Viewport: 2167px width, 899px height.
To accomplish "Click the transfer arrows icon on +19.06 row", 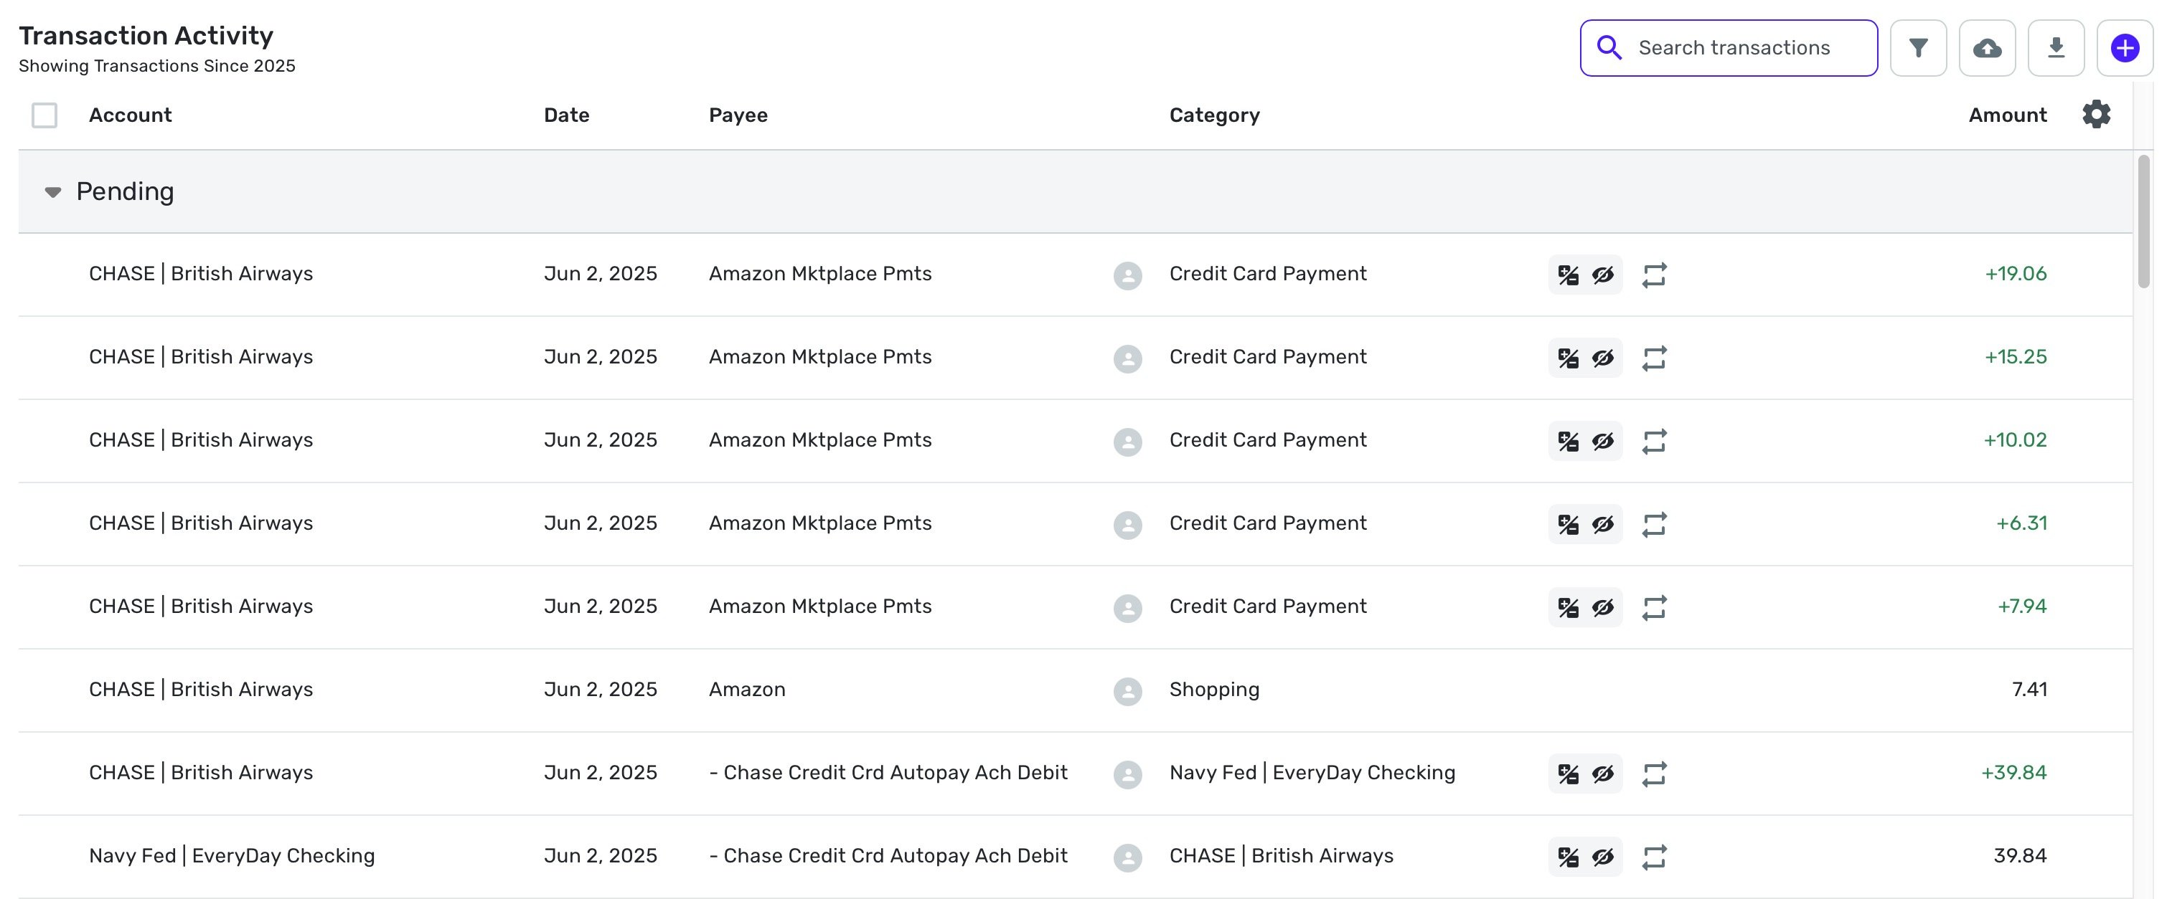I will pos(1654,275).
